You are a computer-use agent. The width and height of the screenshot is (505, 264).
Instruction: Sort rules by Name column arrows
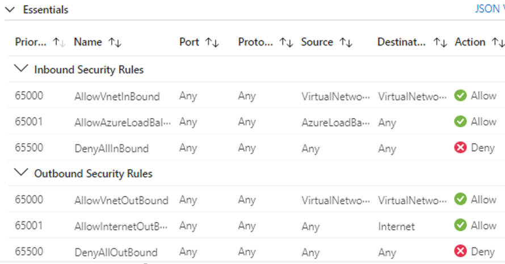(x=115, y=42)
